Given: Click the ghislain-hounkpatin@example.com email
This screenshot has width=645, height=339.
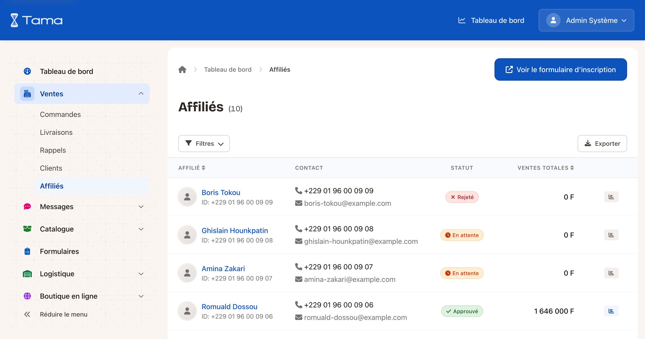Looking at the screenshot, I should tap(361, 241).
